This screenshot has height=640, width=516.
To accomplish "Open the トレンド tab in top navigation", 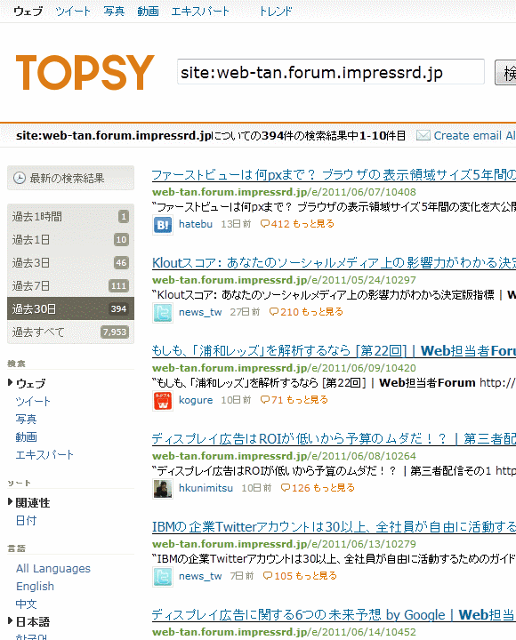I will 276,12.
